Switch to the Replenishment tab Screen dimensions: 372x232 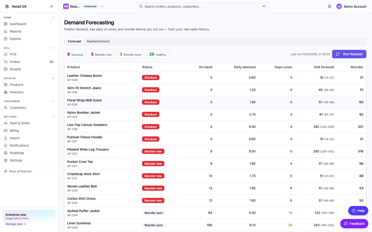coord(98,41)
